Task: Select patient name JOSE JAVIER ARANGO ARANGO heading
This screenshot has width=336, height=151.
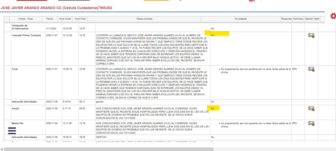Action: click(x=56, y=8)
